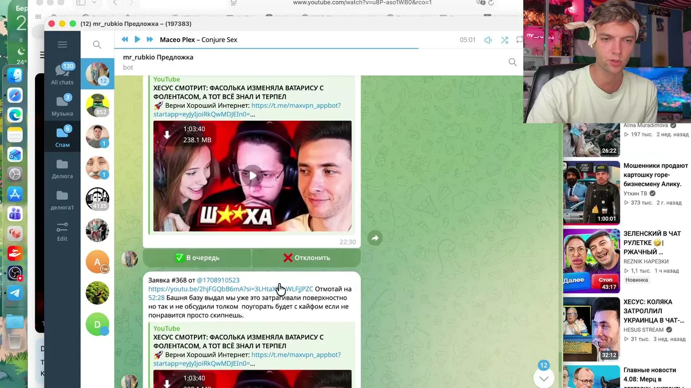Skip to the next track in player
Image resolution: width=691 pixels, height=388 pixels.
(150, 39)
